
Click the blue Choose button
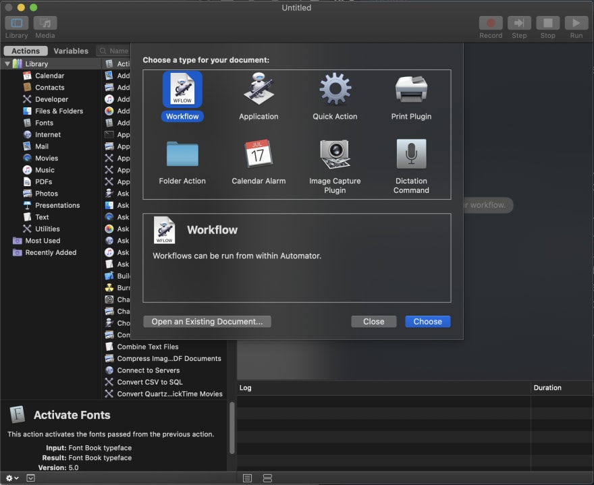coord(428,322)
